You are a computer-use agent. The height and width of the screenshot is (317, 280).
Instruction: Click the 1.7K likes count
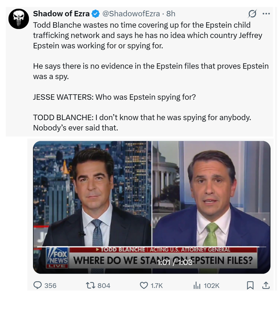click(x=157, y=286)
